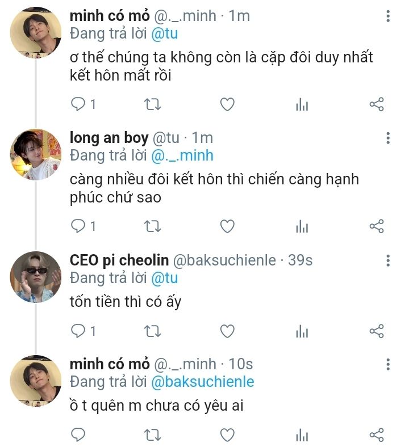The image size is (409, 447).
Task: Open CEO pi cheolin's profile avatar
Action: pos(36,277)
